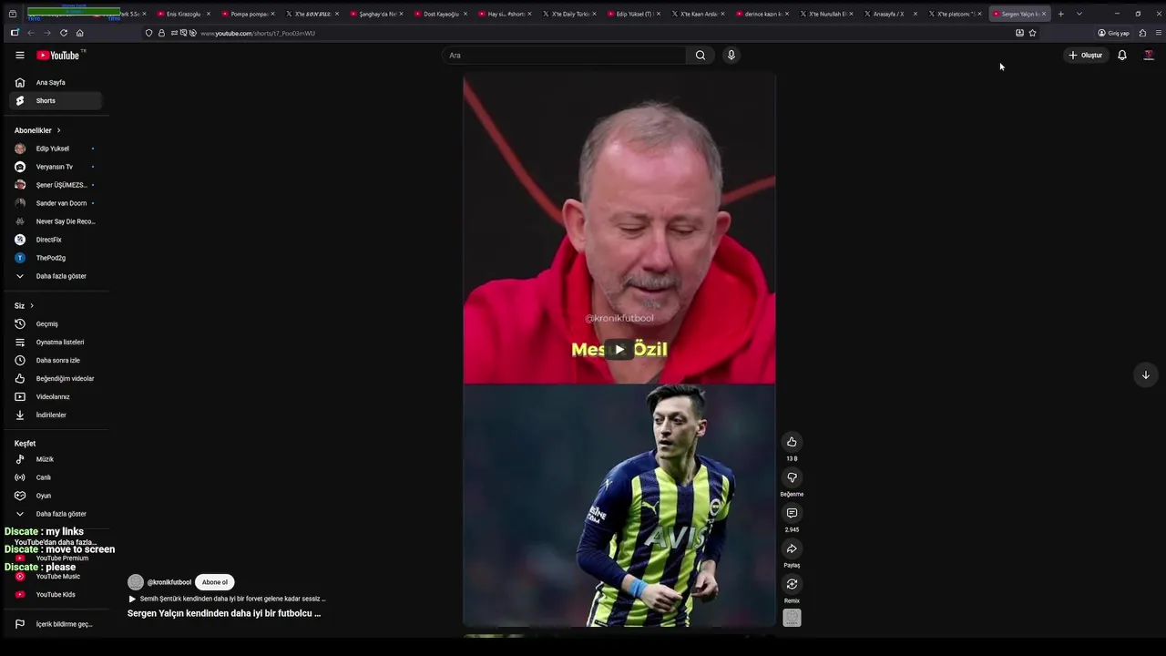Browse Canlı in Keşfet

[55, 477]
